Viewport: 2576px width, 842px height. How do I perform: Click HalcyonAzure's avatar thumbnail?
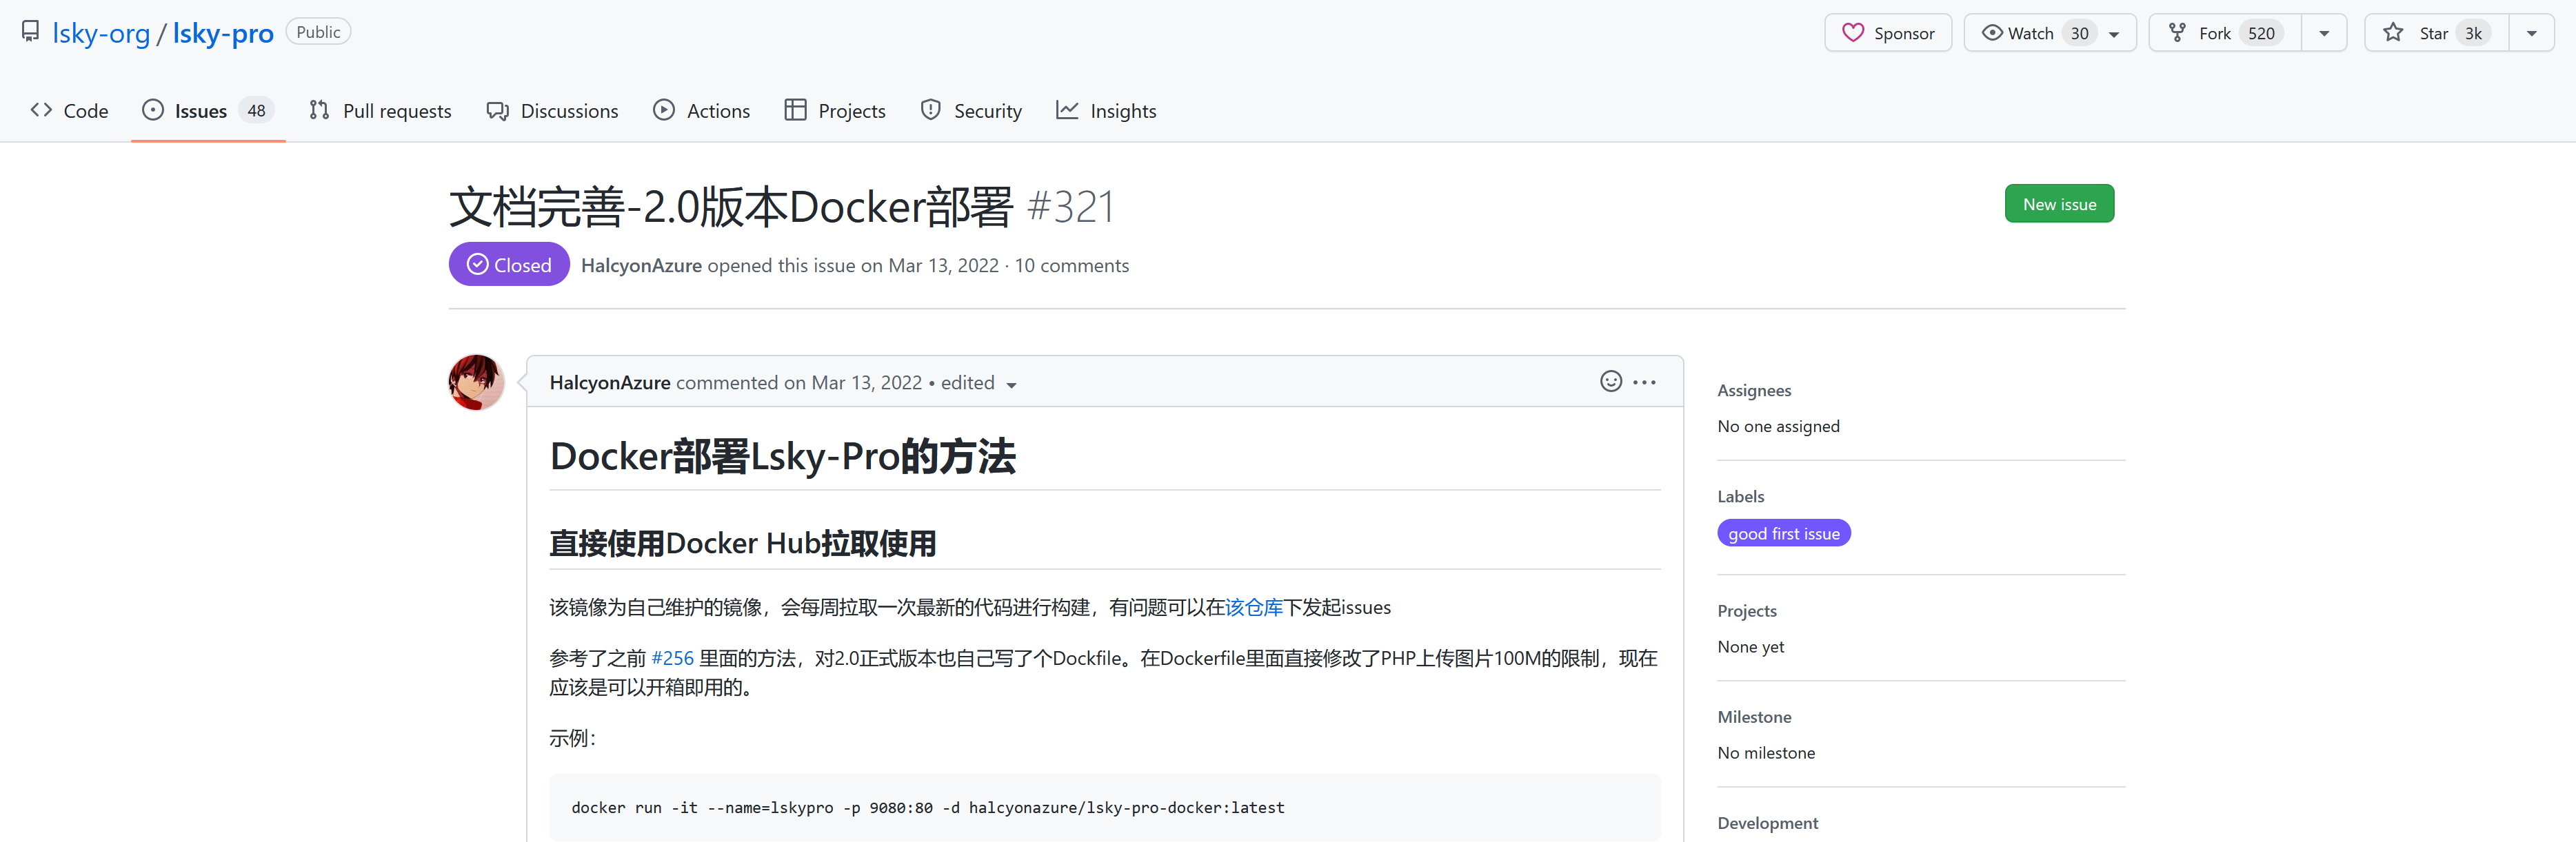[x=477, y=382]
